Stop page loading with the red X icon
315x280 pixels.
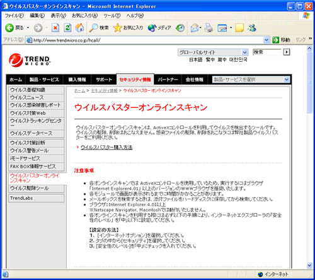tap(55, 28)
